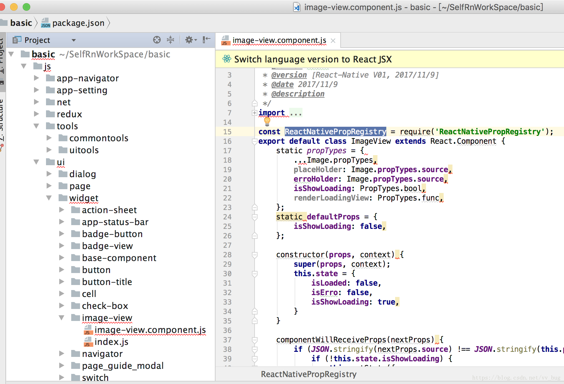Click the package.json breadcrumb item
Viewport: 564px width, 384px height.
click(78, 23)
